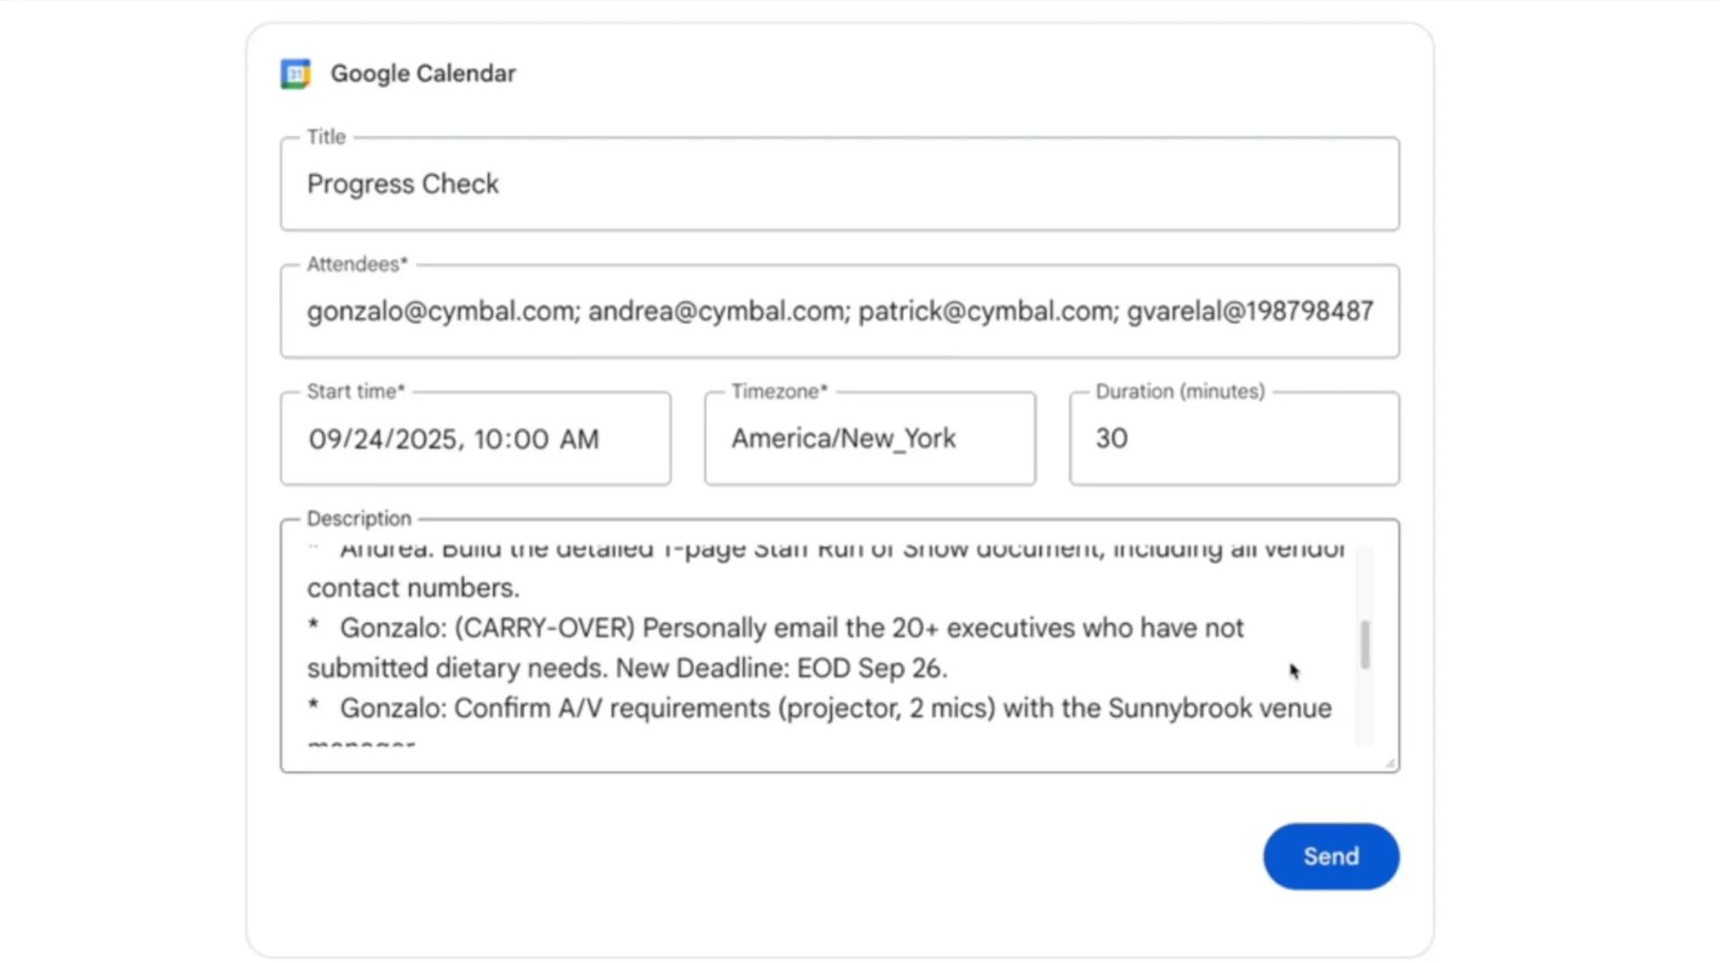
Task: Click the Duration minutes field showing 30
Action: [x=1233, y=439]
